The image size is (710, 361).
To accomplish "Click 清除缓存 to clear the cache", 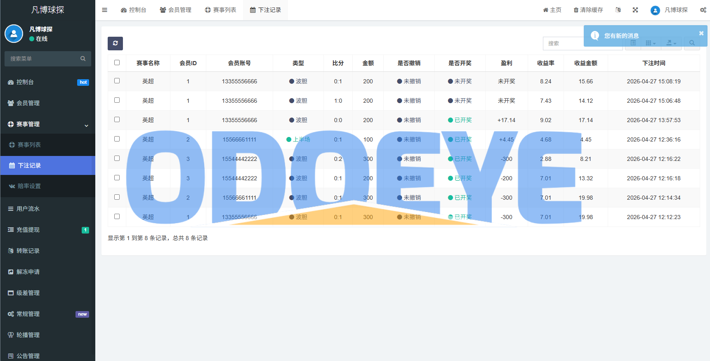I will pyautogui.click(x=588, y=10).
